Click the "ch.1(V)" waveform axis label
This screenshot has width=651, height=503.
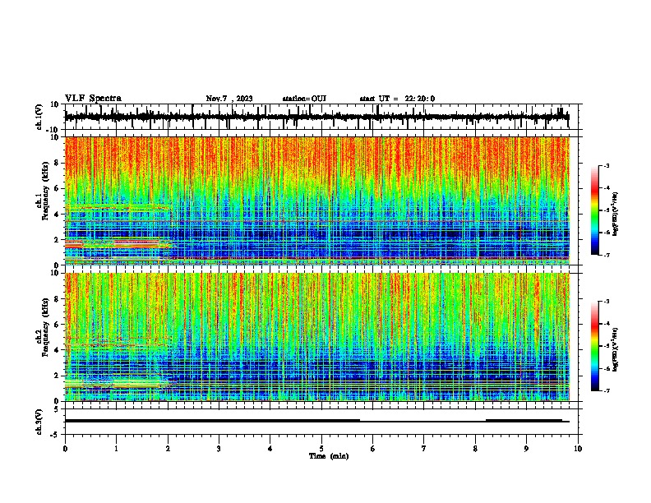[39, 117]
